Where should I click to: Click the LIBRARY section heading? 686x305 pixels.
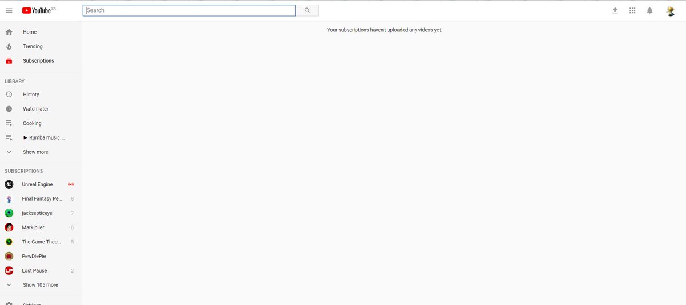pyautogui.click(x=15, y=81)
